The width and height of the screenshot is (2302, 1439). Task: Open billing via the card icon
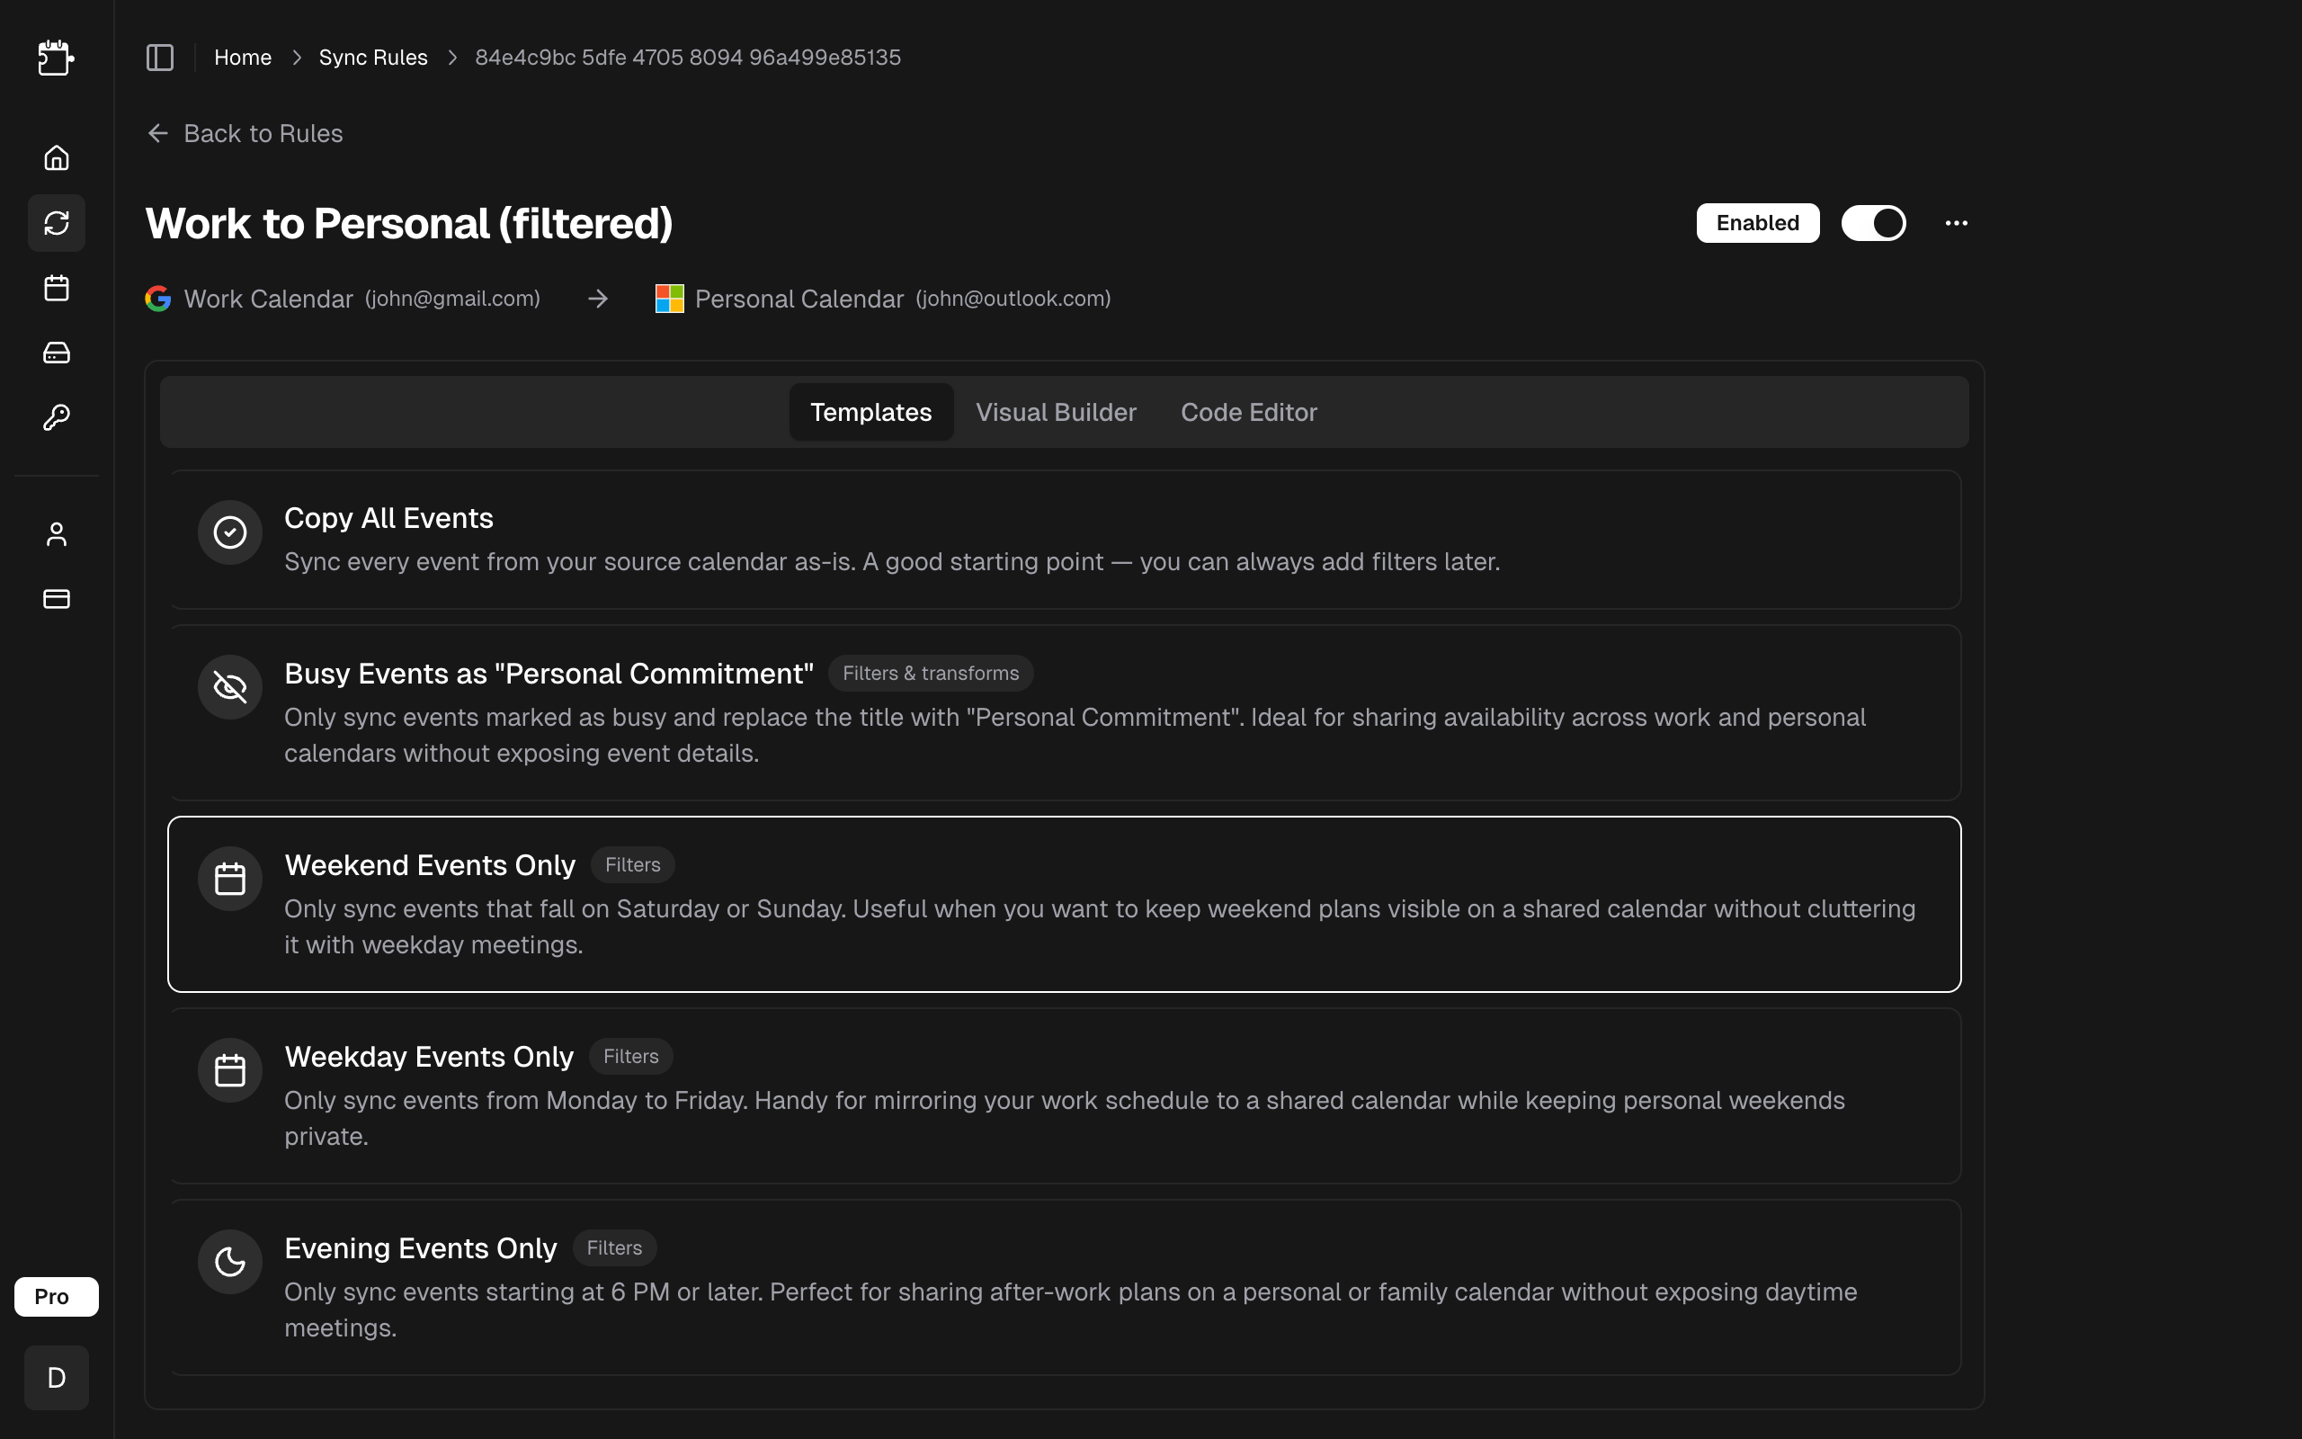[x=56, y=599]
